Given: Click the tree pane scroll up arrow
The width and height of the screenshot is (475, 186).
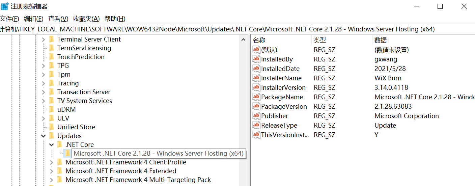Looking at the screenshot, I should click(x=244, y=40).
